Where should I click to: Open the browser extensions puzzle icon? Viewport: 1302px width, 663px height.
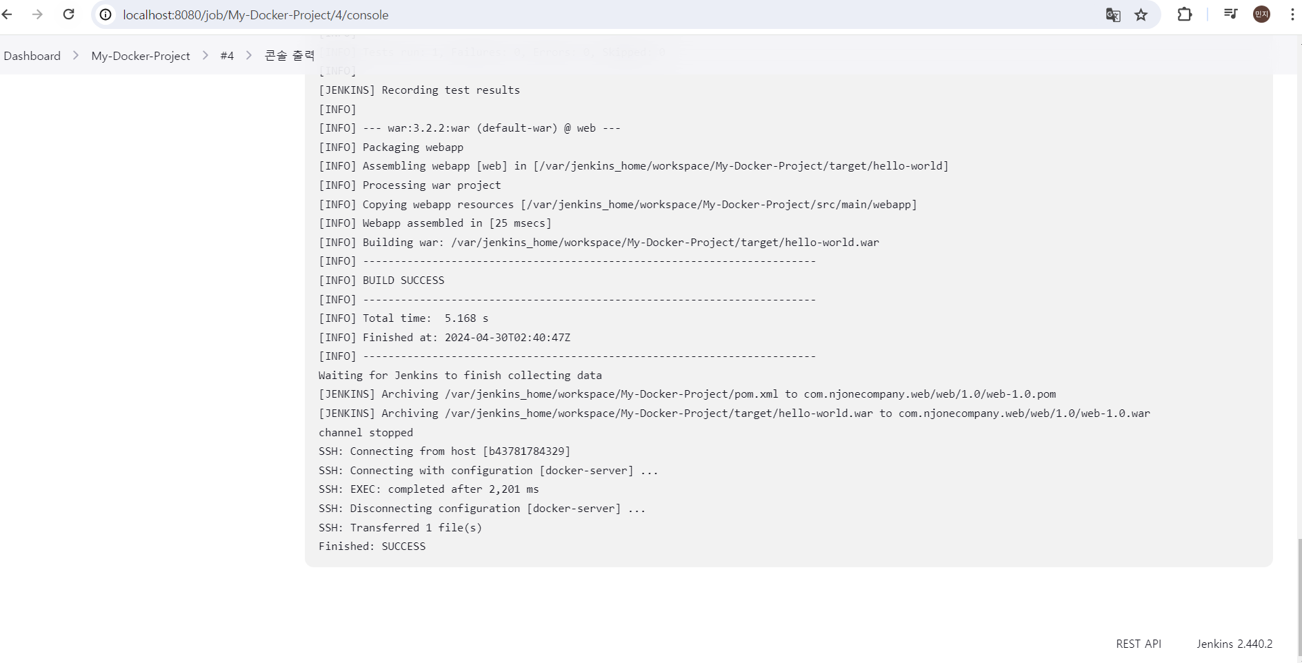1184,14
